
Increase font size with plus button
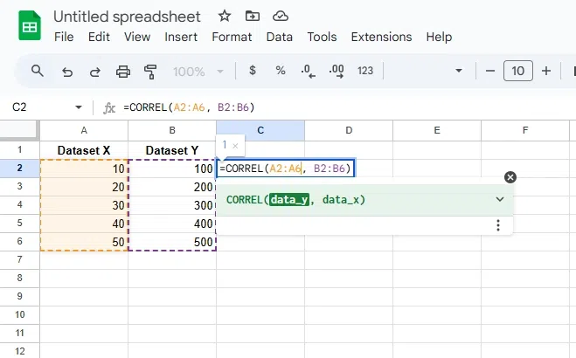tap(546, 72)
